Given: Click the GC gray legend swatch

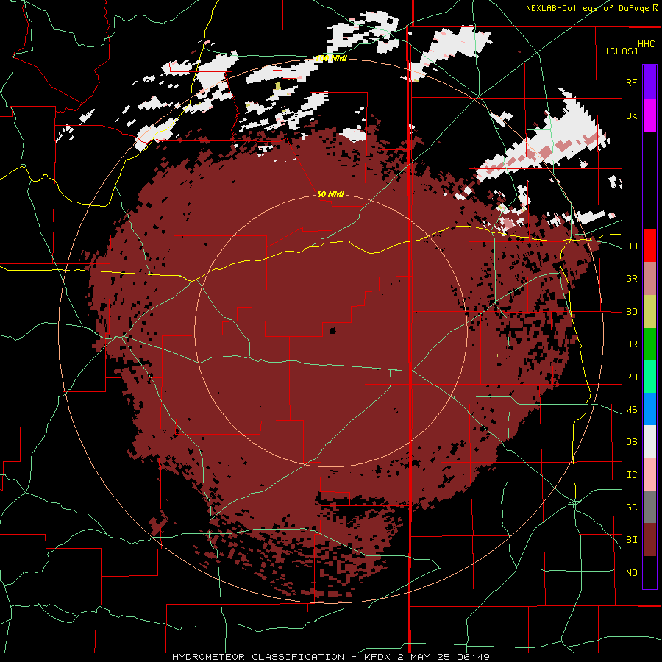Looking at the screenshot, I should (x=649, y=507).
